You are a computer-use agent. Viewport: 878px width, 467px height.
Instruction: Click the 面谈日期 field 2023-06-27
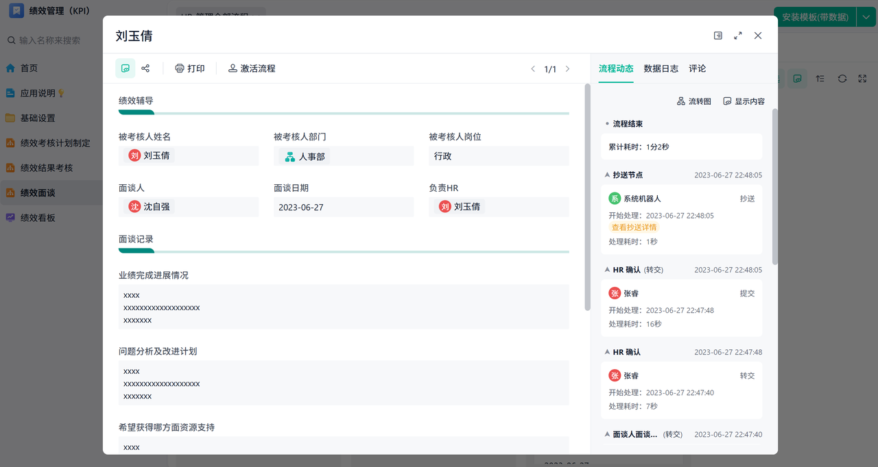(x=344, y=207)
